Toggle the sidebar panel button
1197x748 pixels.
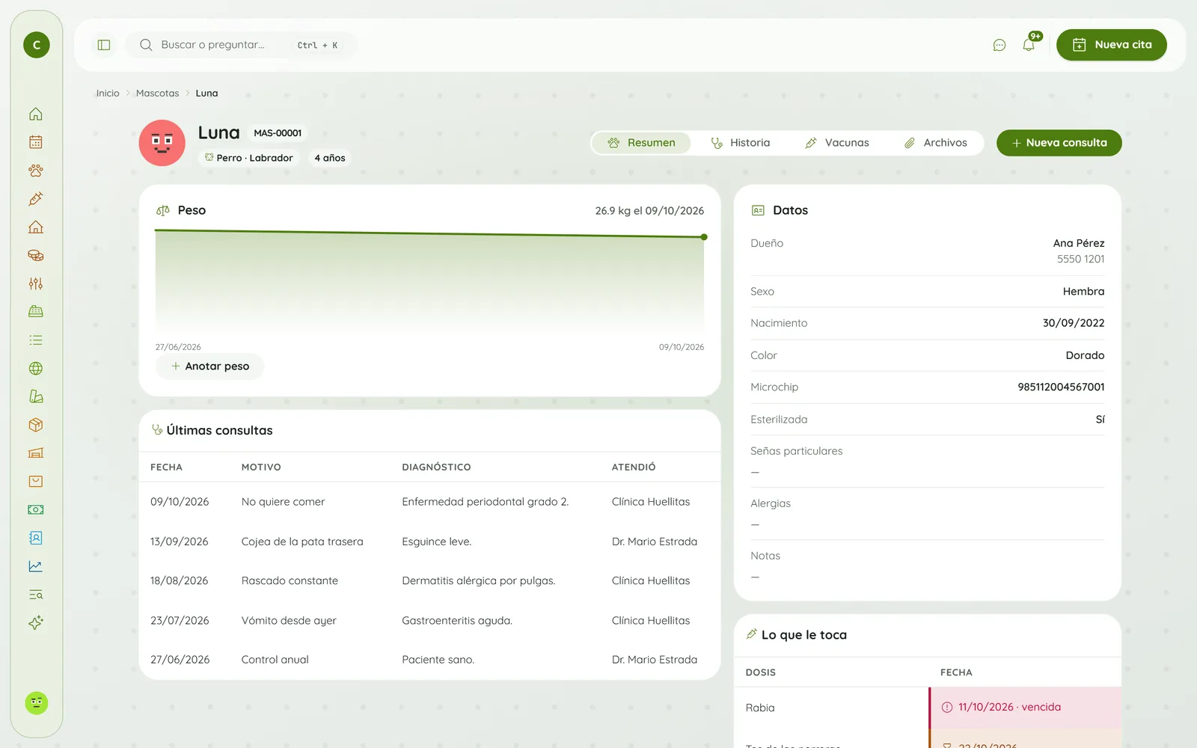(x=104, y=45)
